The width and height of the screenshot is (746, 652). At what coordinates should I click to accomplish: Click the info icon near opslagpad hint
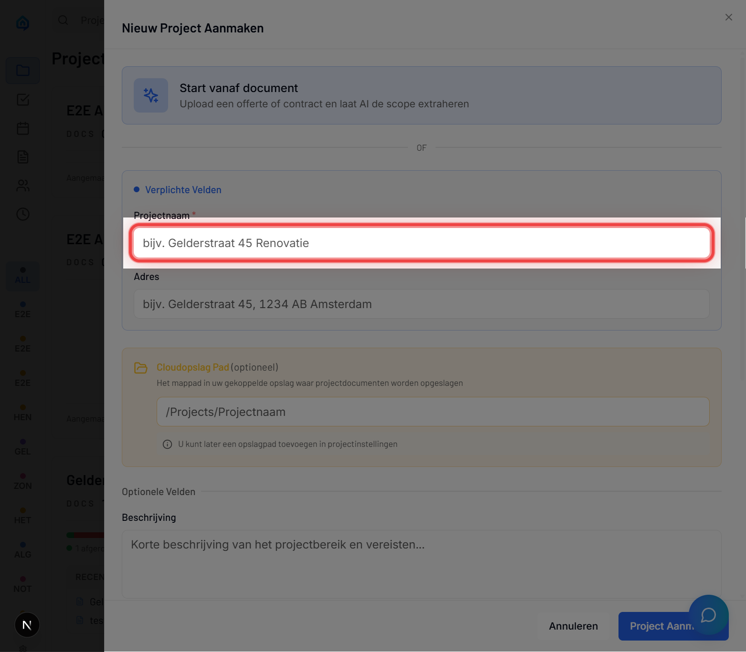[x=167, y=444]
